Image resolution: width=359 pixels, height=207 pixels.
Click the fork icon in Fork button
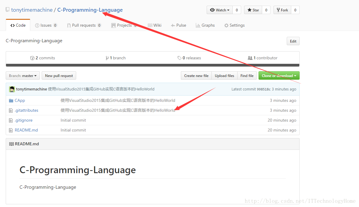(x=278, y=10)
